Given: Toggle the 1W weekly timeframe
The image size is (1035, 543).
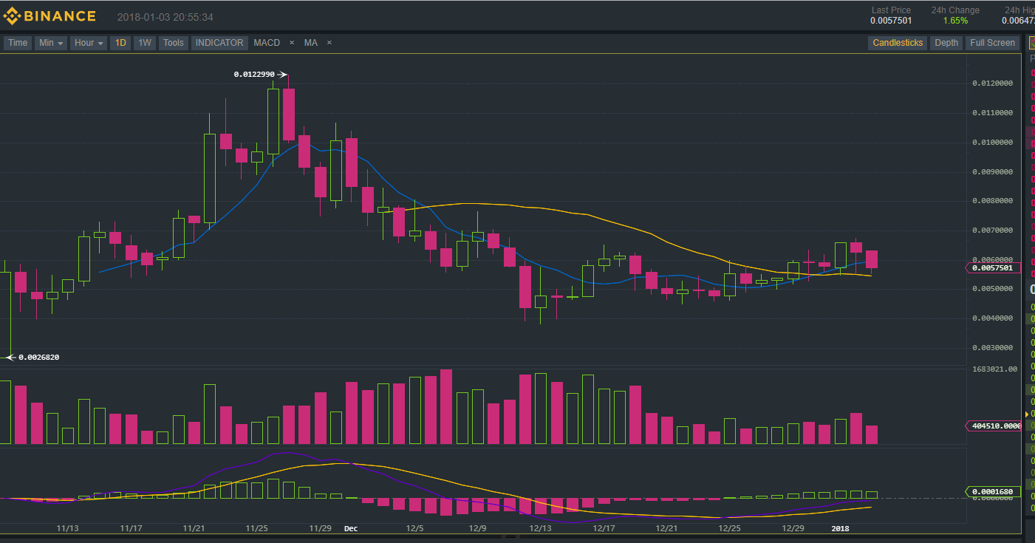Looking at the screenshot, I should coord(145,43).
